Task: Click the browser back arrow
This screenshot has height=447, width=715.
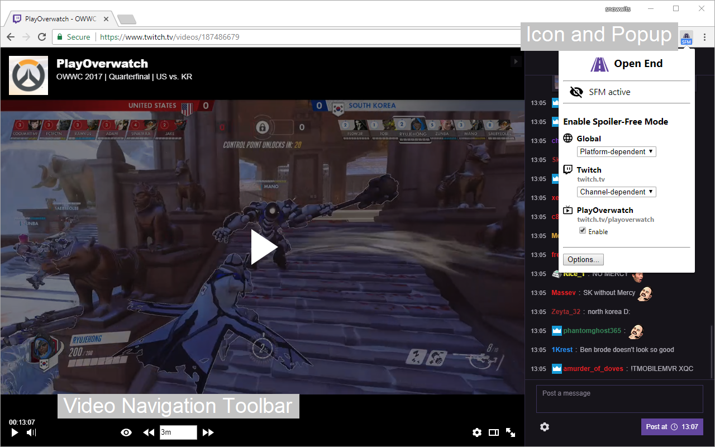Action: click(11, 37)
